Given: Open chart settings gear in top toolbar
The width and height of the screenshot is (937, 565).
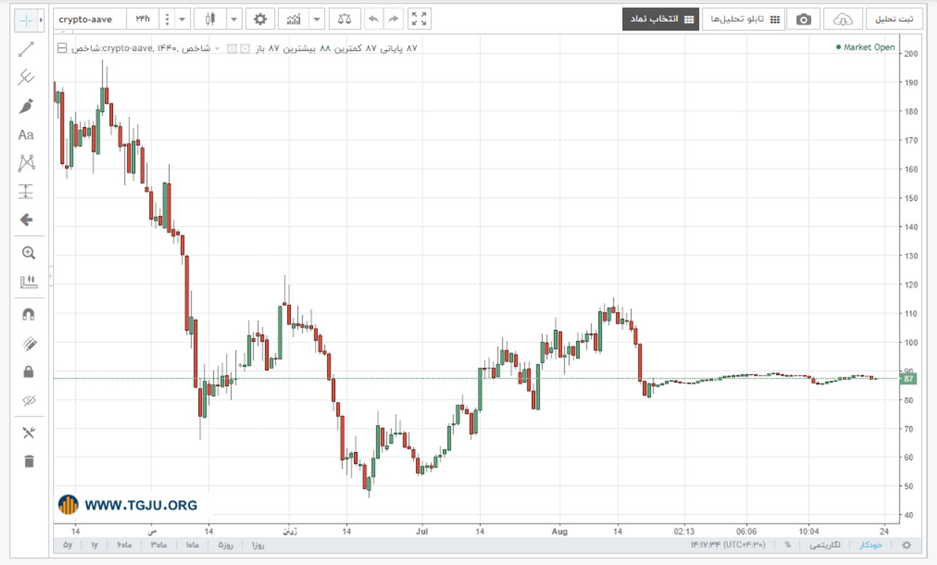Looking at the screenshot, I should 260,19.
